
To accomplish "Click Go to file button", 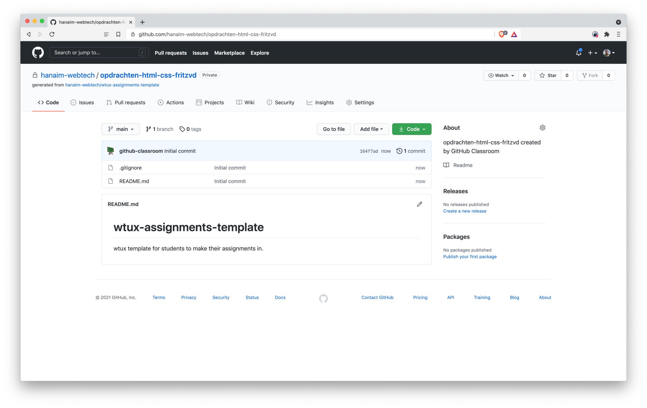I will [x=334, y=129].
